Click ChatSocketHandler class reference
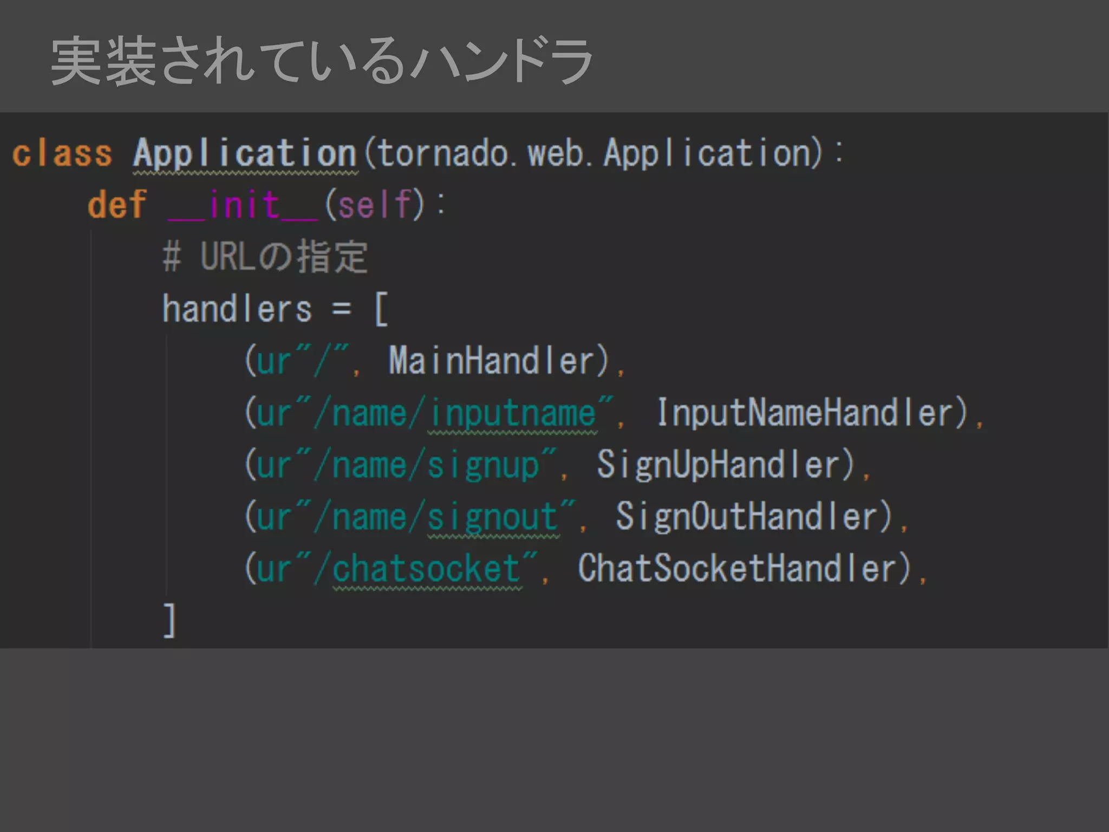The width and height of the screenshot is (1109, 832). (x=736, y=569)
